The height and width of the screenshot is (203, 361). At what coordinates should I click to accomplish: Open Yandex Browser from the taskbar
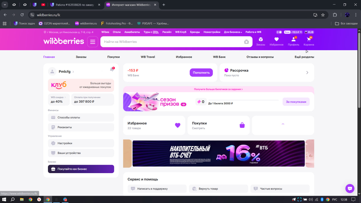39,199
